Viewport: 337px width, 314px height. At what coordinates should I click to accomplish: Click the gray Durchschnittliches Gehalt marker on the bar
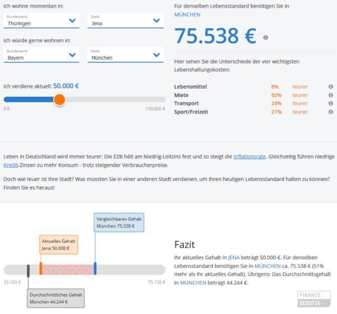(x=28, y=271)
